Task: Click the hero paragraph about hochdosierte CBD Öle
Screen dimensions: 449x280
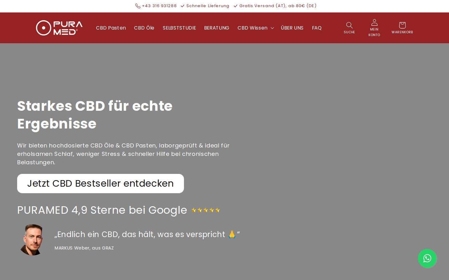Action: (x=123, y=154)
